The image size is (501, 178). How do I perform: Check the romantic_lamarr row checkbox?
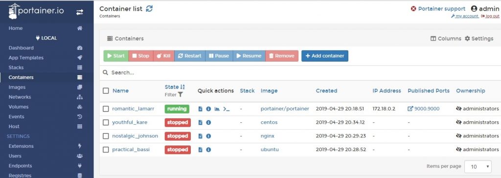tap(106, 109)
